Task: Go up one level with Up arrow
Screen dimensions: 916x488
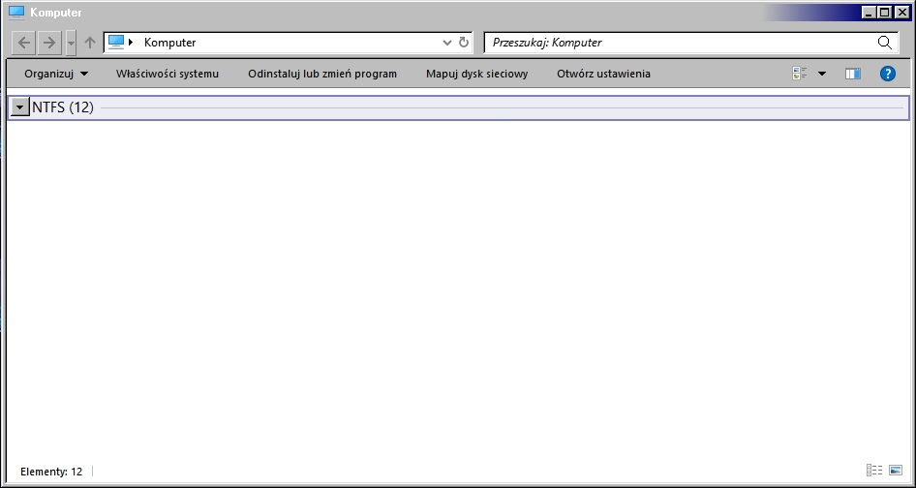Action: (x=90, y=43)
